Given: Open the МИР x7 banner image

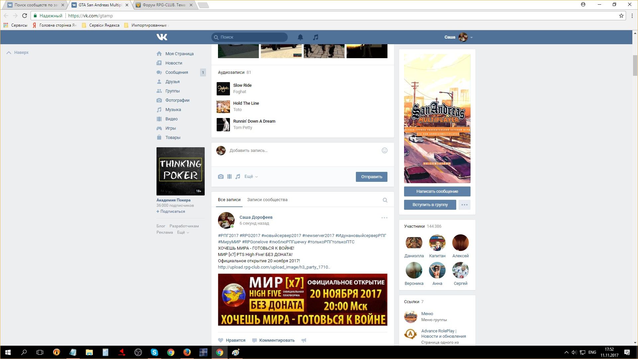Looking at the screenshot, I should [x=303, y=299].
